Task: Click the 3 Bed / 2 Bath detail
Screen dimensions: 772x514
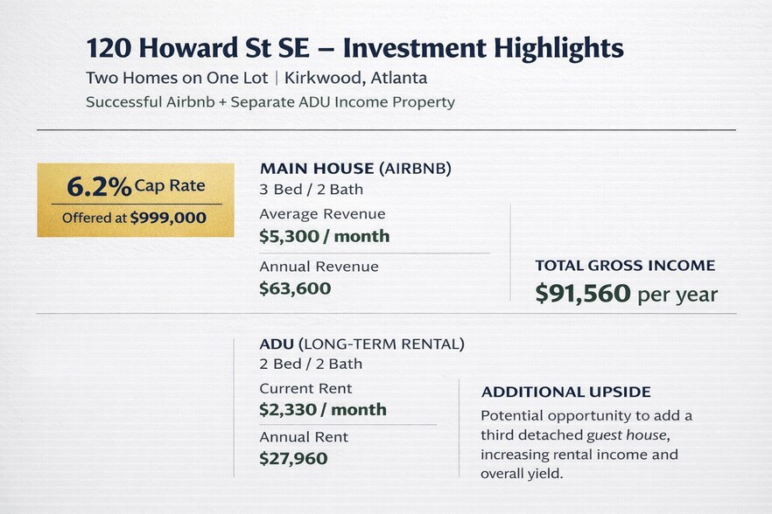Action: pos(311,190)
